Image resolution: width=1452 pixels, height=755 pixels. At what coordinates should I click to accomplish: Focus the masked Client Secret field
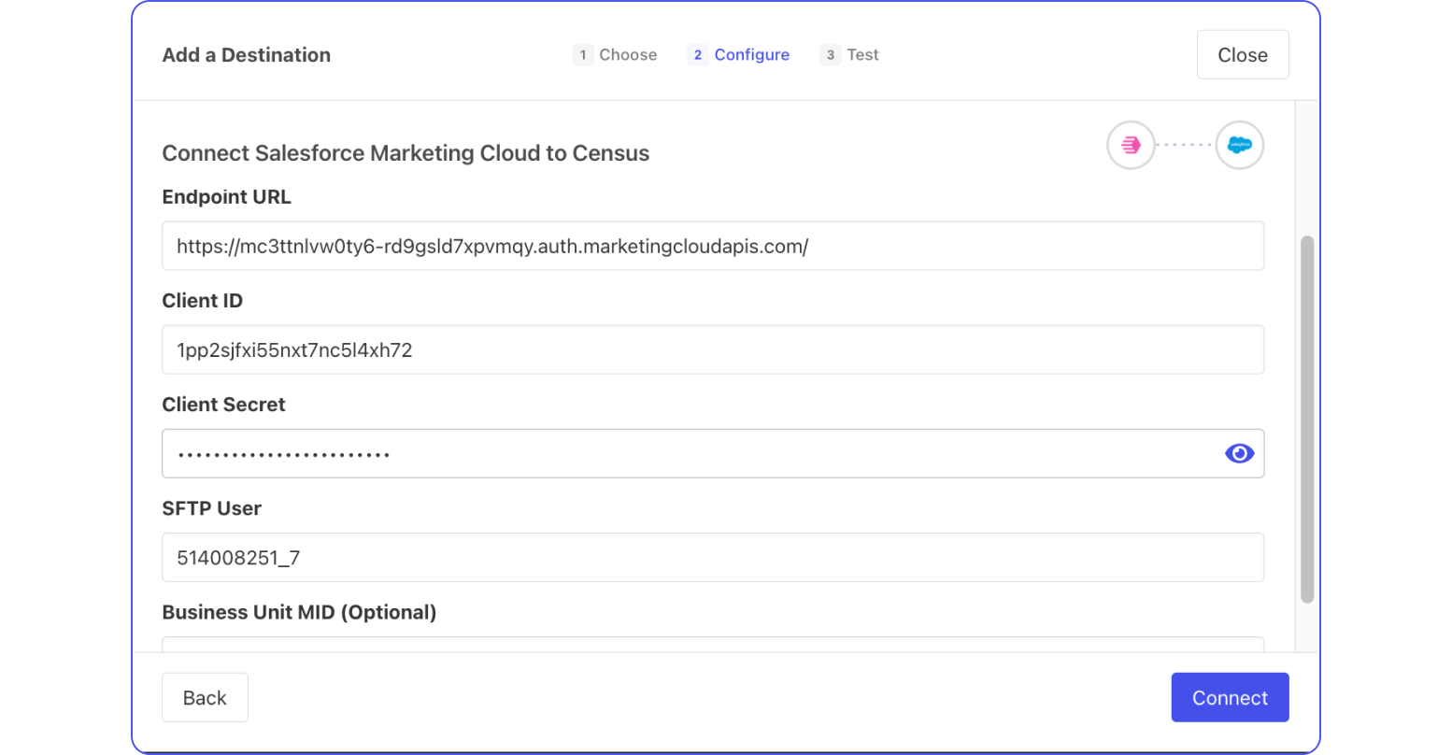click(691, 454)
